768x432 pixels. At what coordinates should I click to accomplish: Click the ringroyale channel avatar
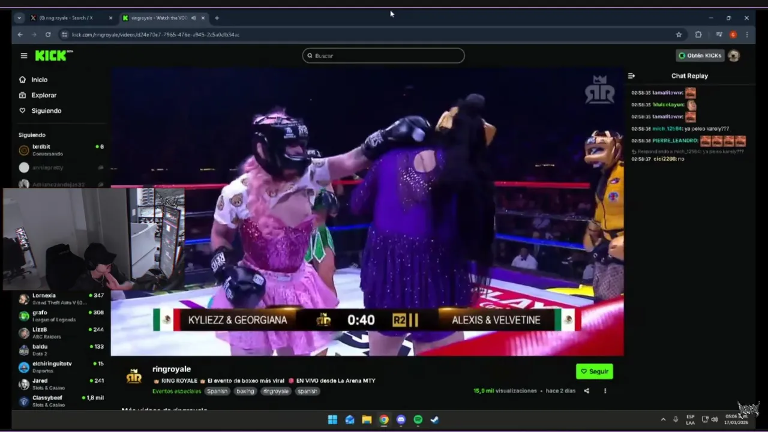(134, 376)
